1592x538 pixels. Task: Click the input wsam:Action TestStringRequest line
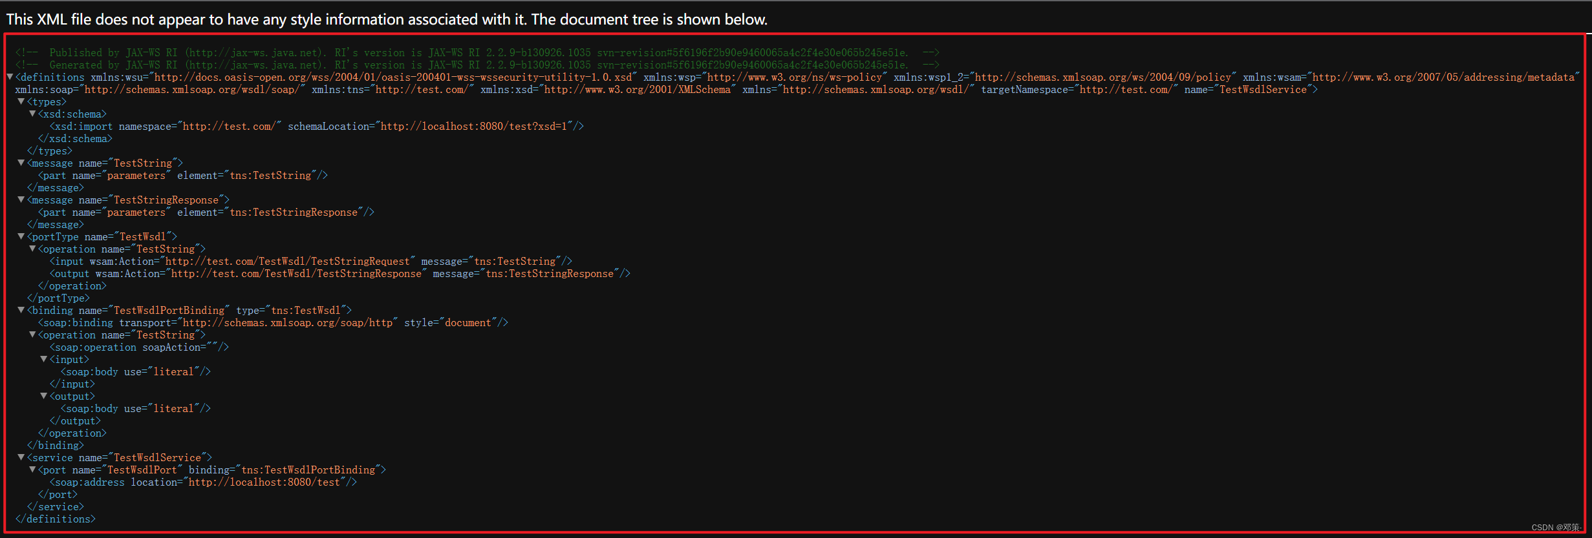coord(311,261)
